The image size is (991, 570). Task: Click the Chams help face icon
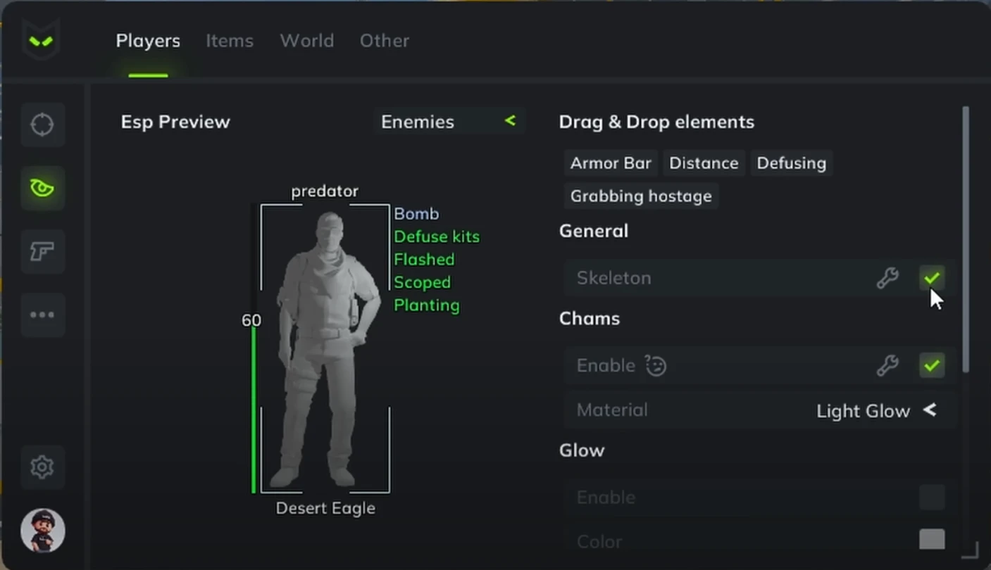656,366
